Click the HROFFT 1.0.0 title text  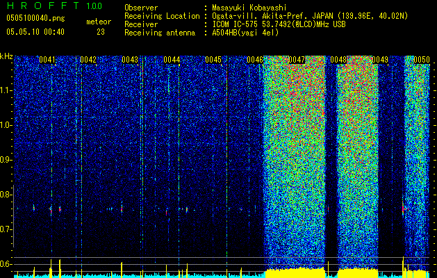click(x=54, y=6)
